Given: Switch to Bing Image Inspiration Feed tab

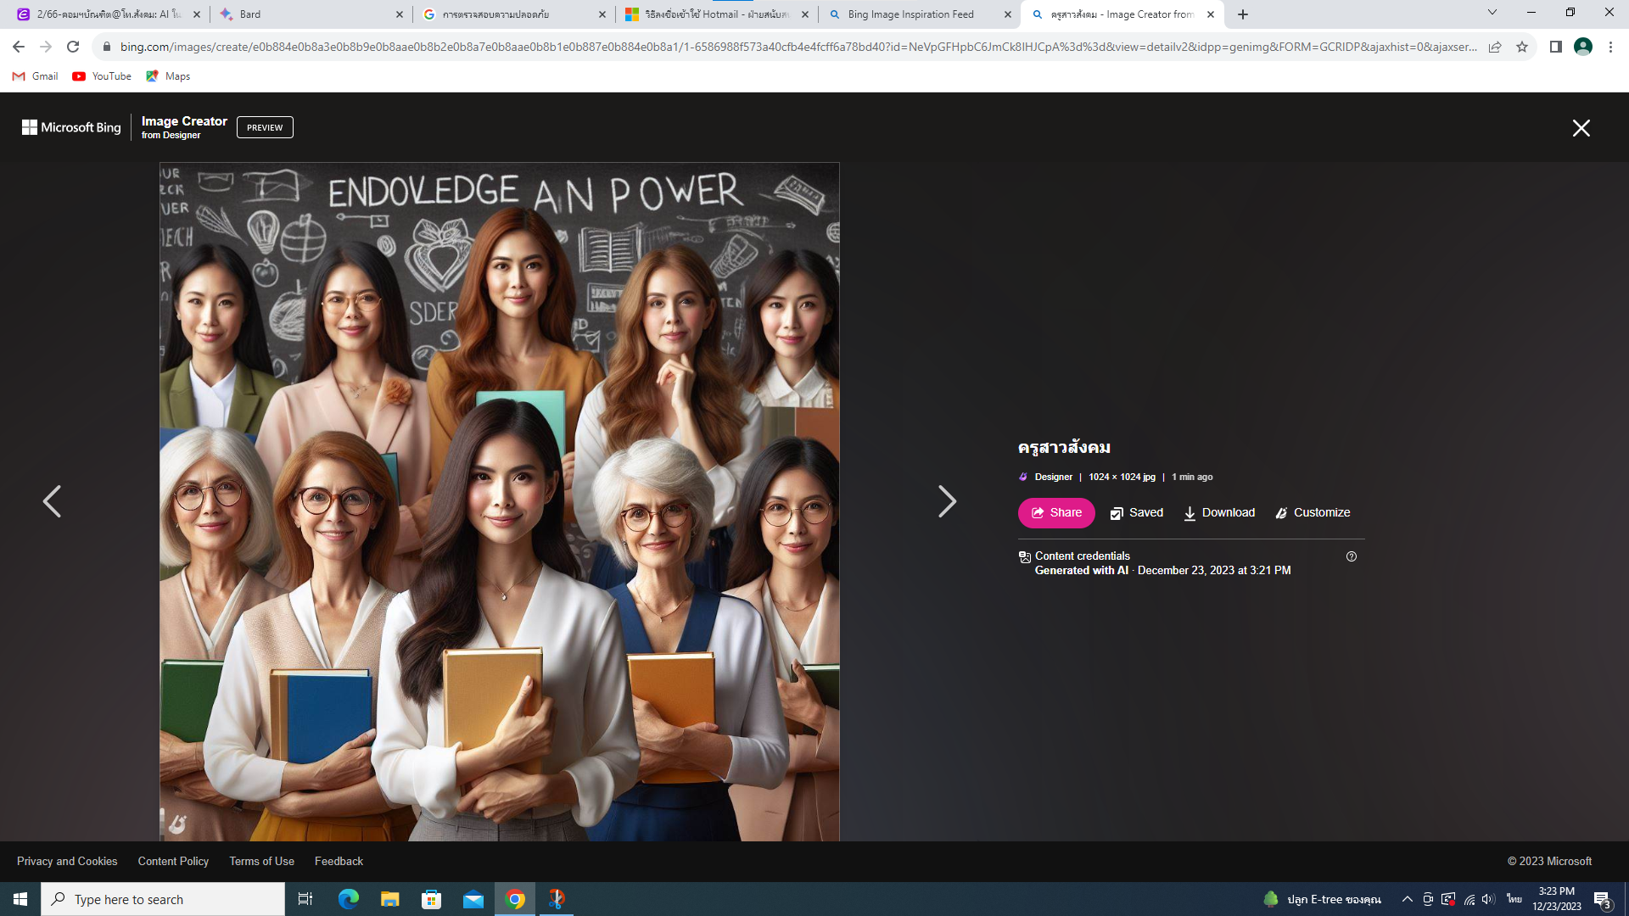Looking at the screenshot, I should [910, 14].
